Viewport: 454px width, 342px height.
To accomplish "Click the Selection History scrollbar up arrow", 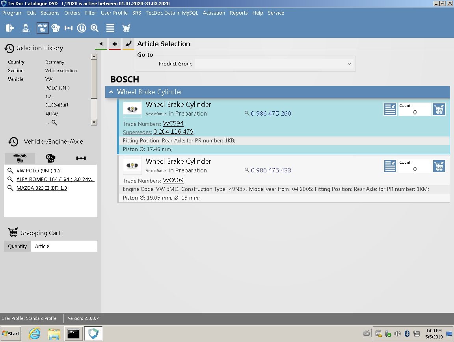I will coord(94,56).
